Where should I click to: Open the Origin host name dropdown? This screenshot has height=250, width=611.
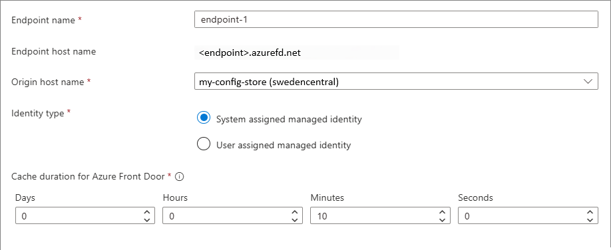[x=396, y=81]
